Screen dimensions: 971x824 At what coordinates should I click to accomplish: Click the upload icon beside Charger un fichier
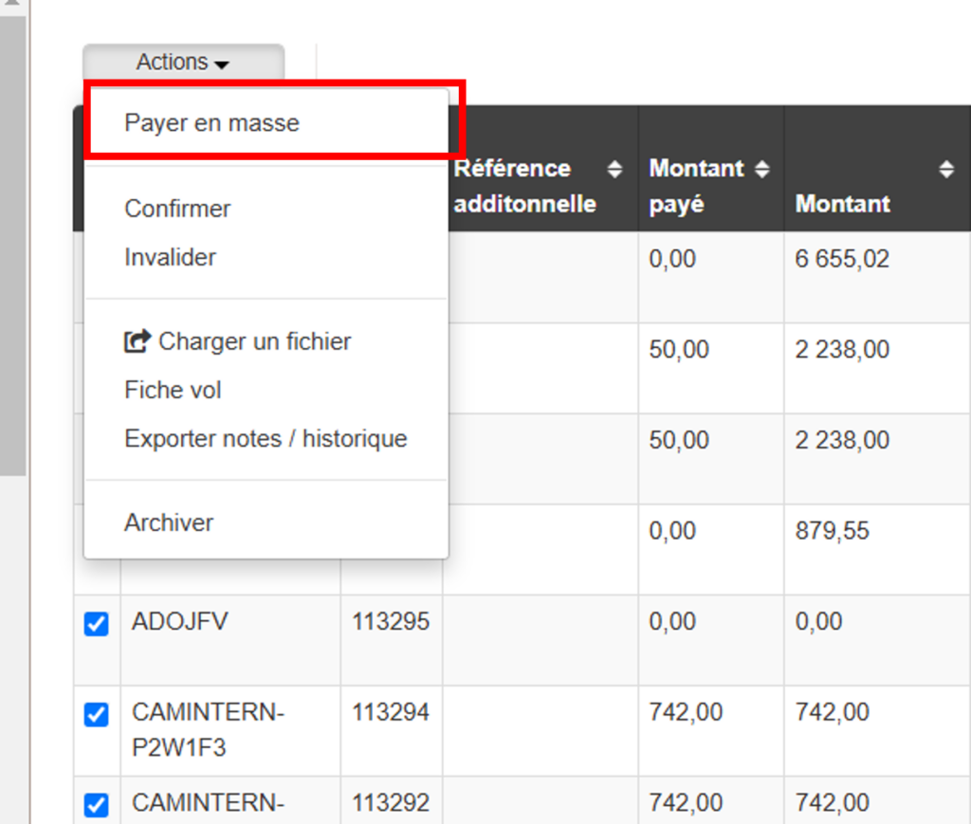pos(137,341)
